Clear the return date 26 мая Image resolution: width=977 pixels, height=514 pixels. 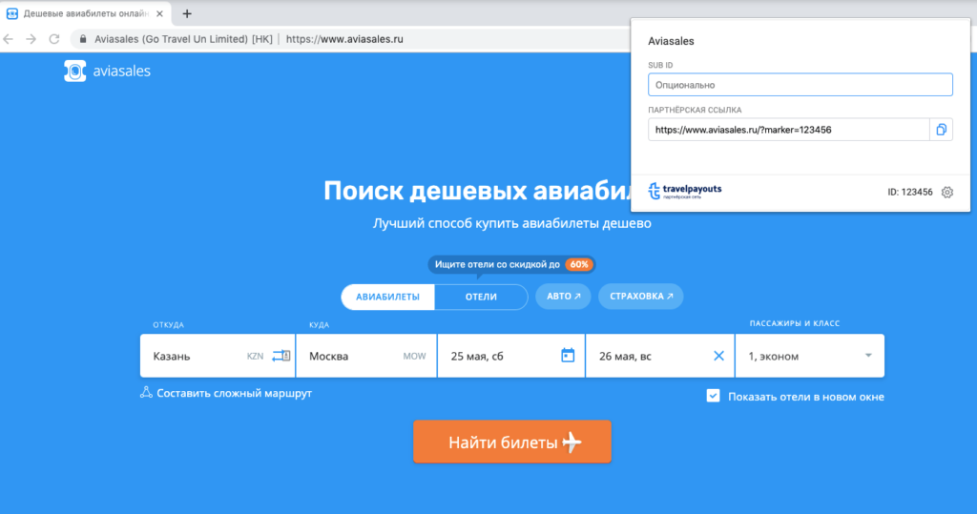(x=718, y=356)
